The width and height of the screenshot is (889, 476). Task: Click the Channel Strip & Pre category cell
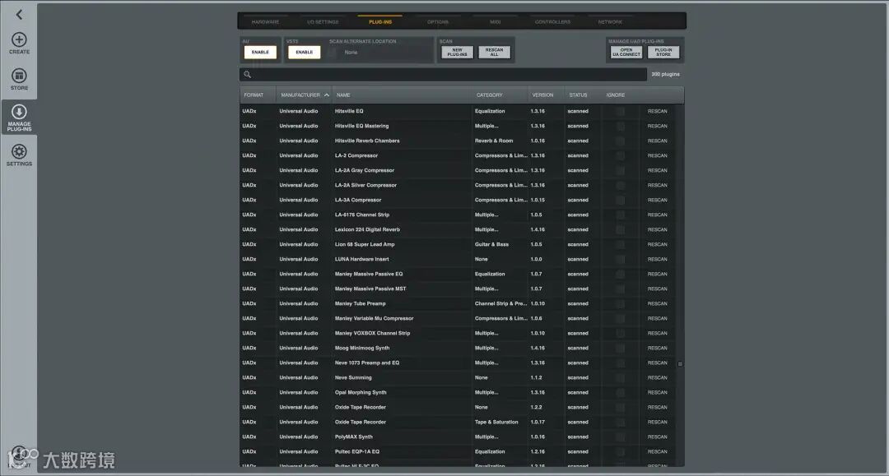click(x=500, y=304)
